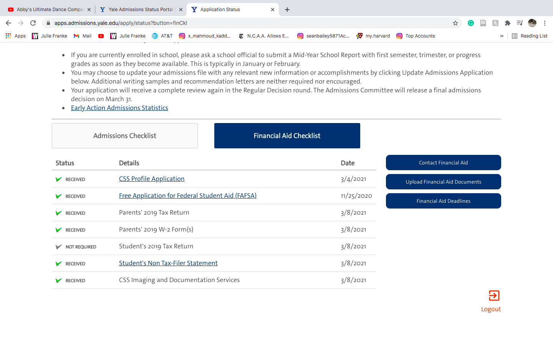Image resolution: width=553 pixels, height=345 pixels.
Task: Open the Top Accounts Instagram bookmark
Action: 416,36
